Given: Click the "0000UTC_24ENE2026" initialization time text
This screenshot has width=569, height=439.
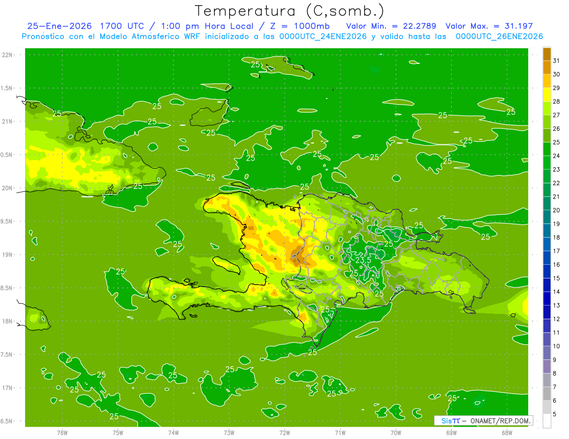Looking at the screenshot, I should pyautogui.click(x=323, y=36).
